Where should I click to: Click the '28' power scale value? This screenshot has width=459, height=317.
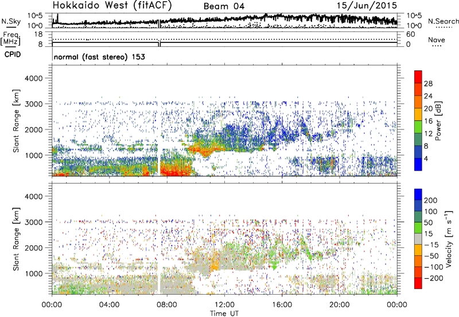click(428, 84)
